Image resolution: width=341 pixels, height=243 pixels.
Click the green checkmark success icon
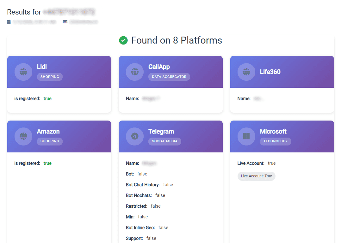point(123,40)
